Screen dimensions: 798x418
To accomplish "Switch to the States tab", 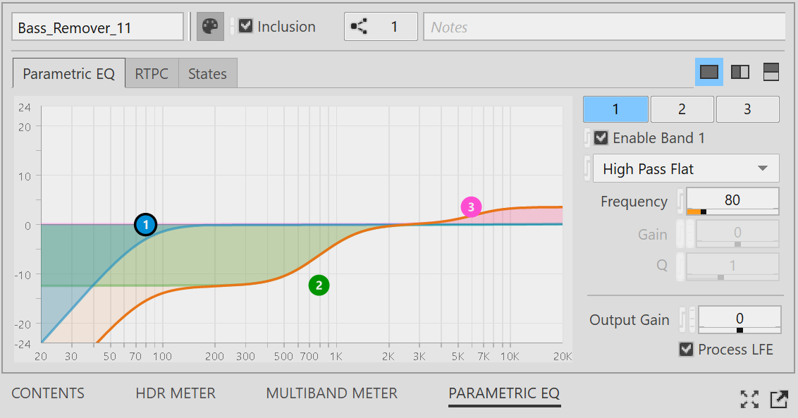I will pos(208,73).
